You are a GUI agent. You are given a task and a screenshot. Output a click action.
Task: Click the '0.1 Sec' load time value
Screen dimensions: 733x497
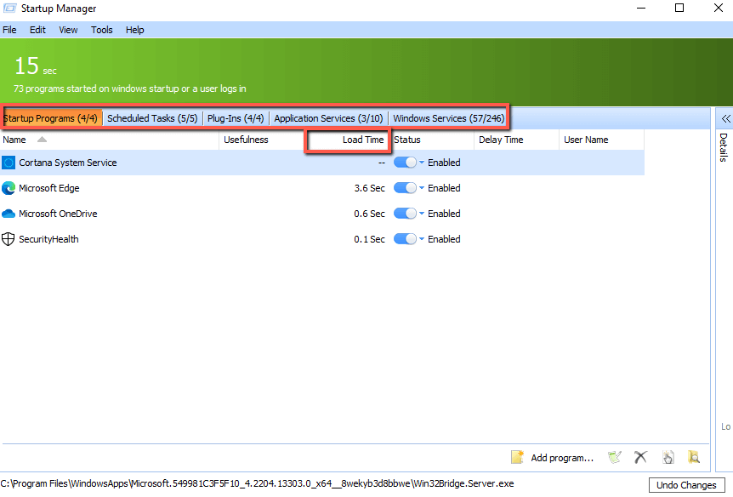click(369, 239)
